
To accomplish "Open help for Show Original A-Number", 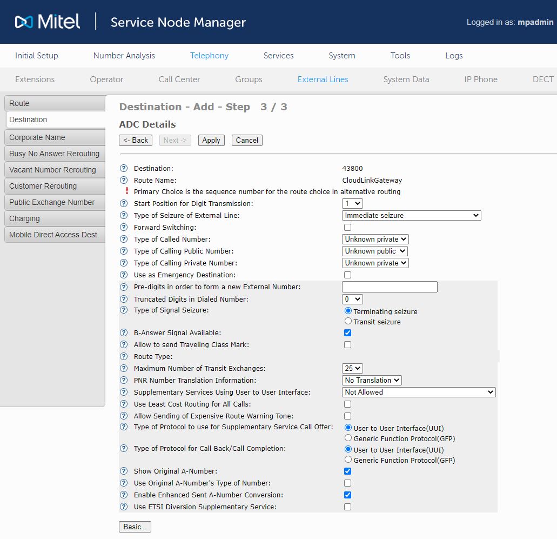I will [x=124, y=471].
